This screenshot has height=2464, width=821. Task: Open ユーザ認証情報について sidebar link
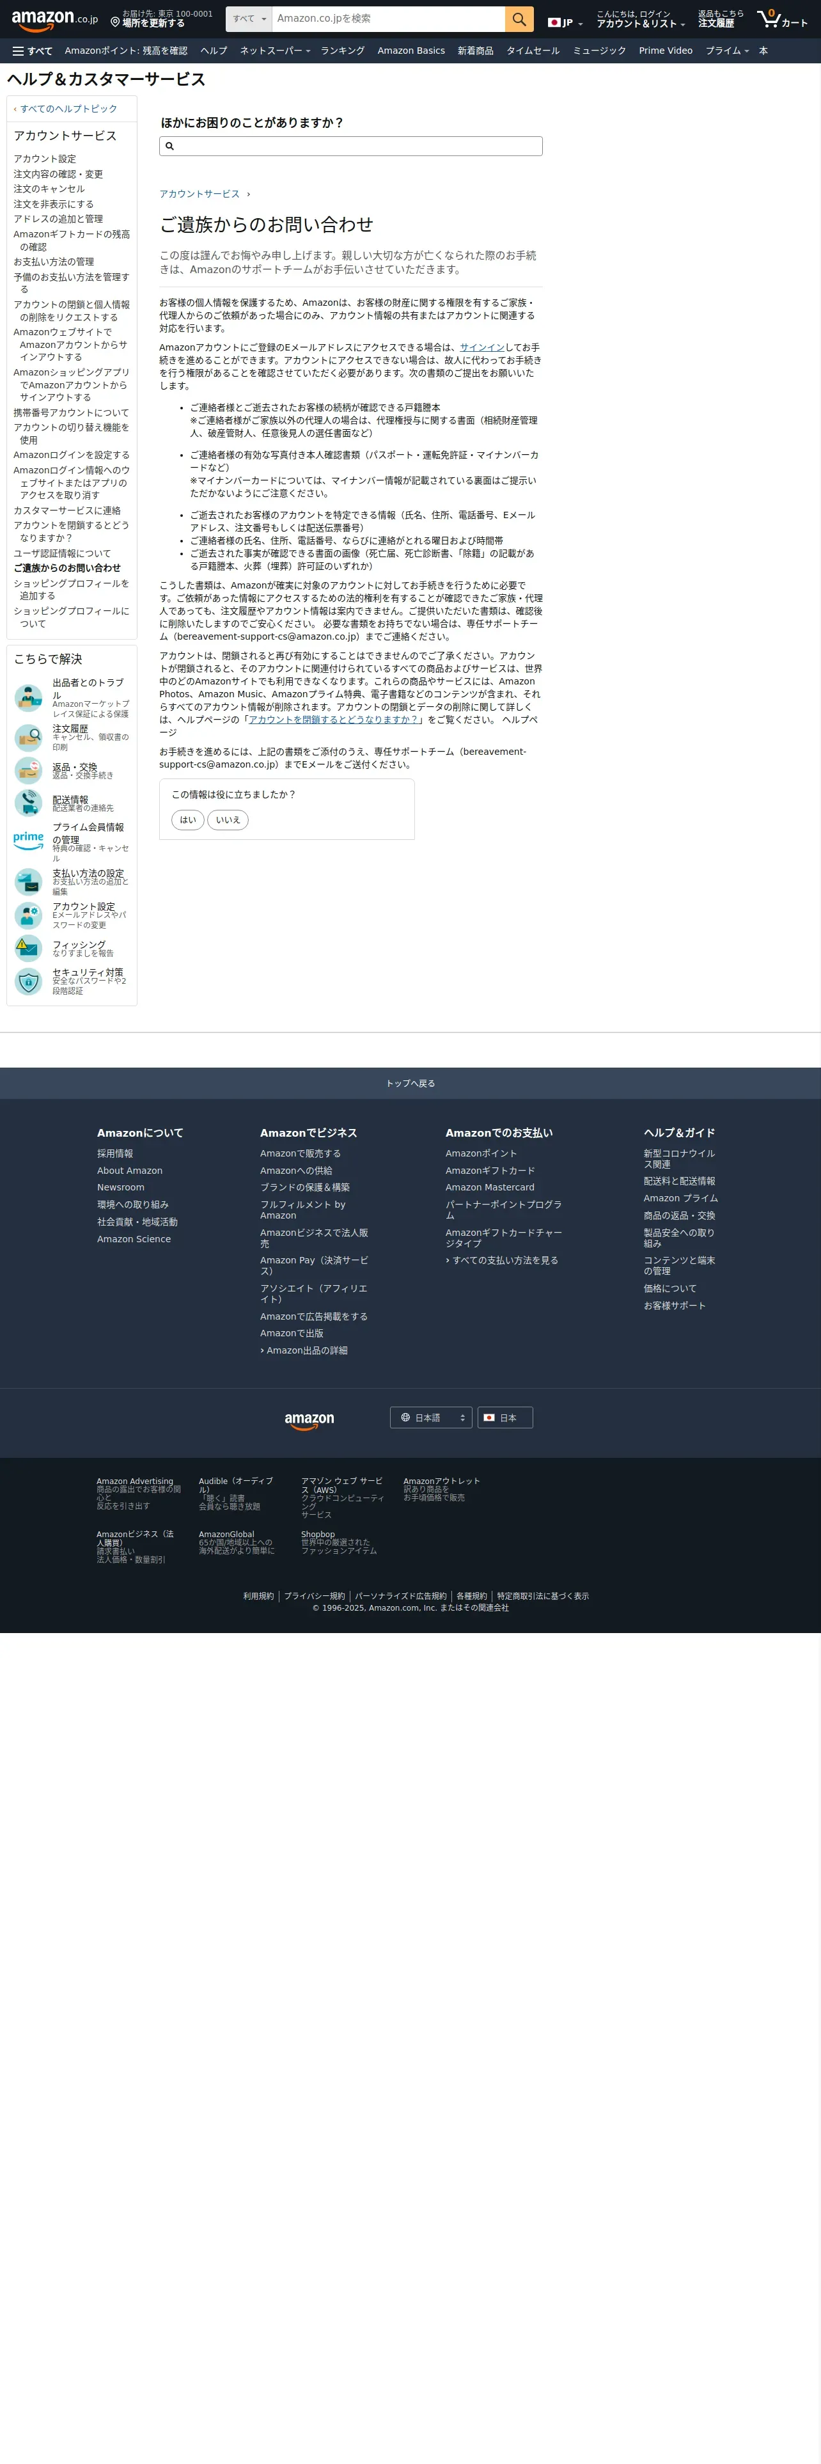click(62, 554)
